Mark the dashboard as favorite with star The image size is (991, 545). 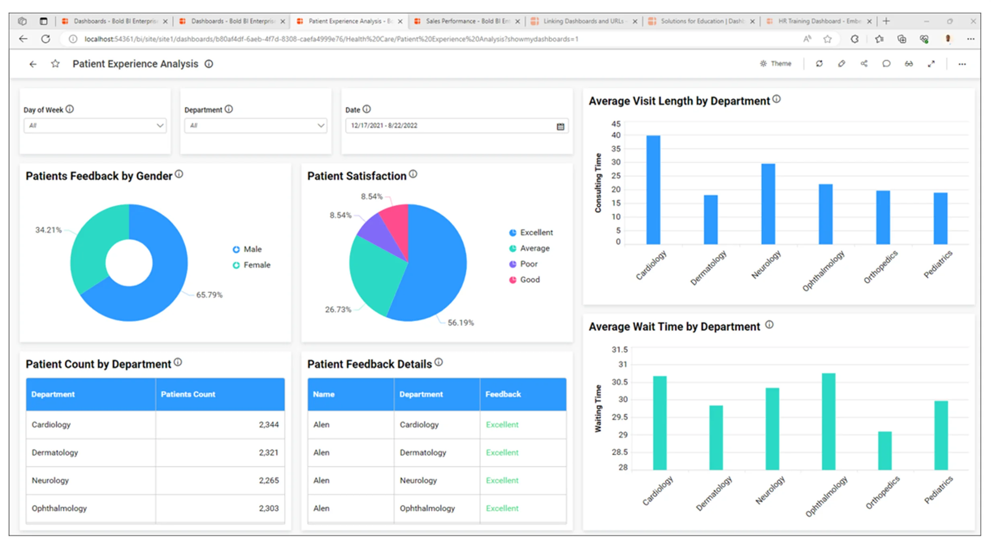(x=55, y=63)
